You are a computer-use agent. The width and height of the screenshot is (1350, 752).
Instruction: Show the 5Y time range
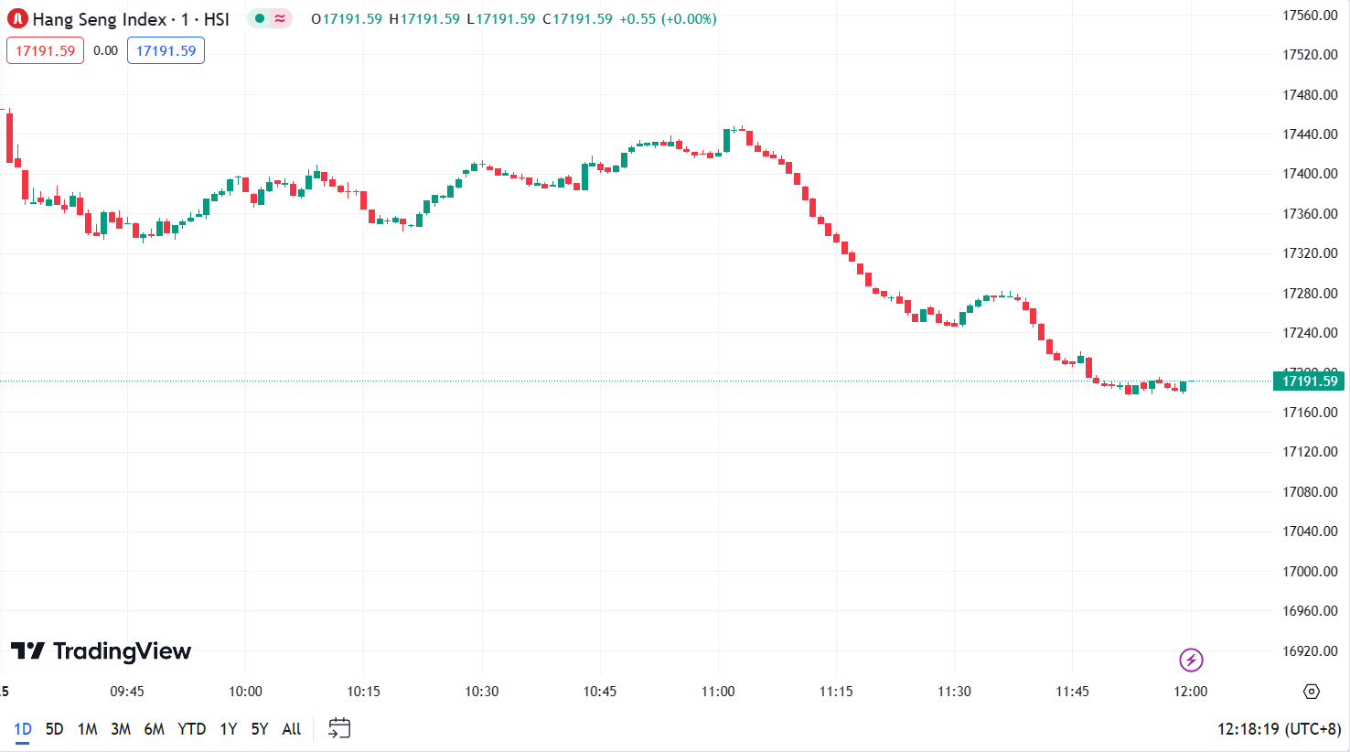[260, 729]
